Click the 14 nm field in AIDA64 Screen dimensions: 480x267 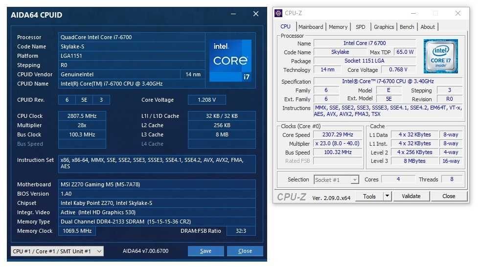(x=193, y=74)
